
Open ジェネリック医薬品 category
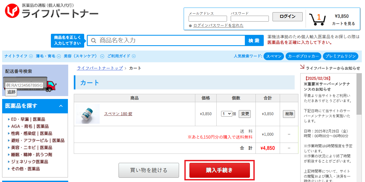(30, 162)
